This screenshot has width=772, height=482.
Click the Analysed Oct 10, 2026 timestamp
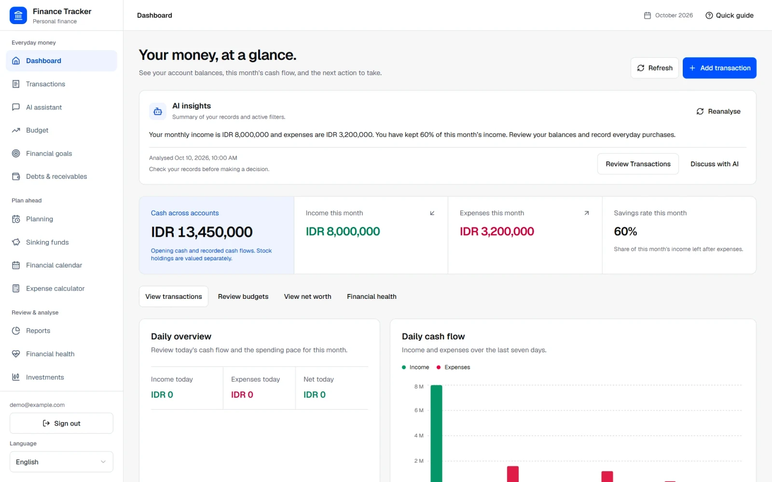click(193, 158)
